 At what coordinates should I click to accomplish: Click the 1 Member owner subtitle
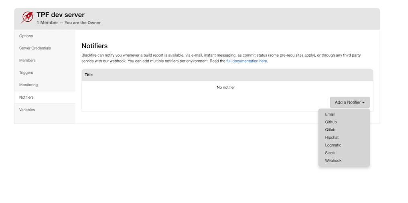tap(69, 23)
